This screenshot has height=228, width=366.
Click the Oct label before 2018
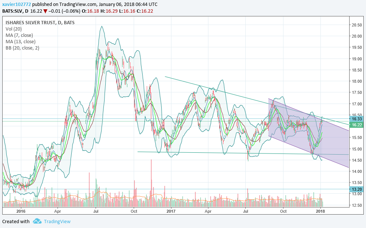(x=283, y=211)
